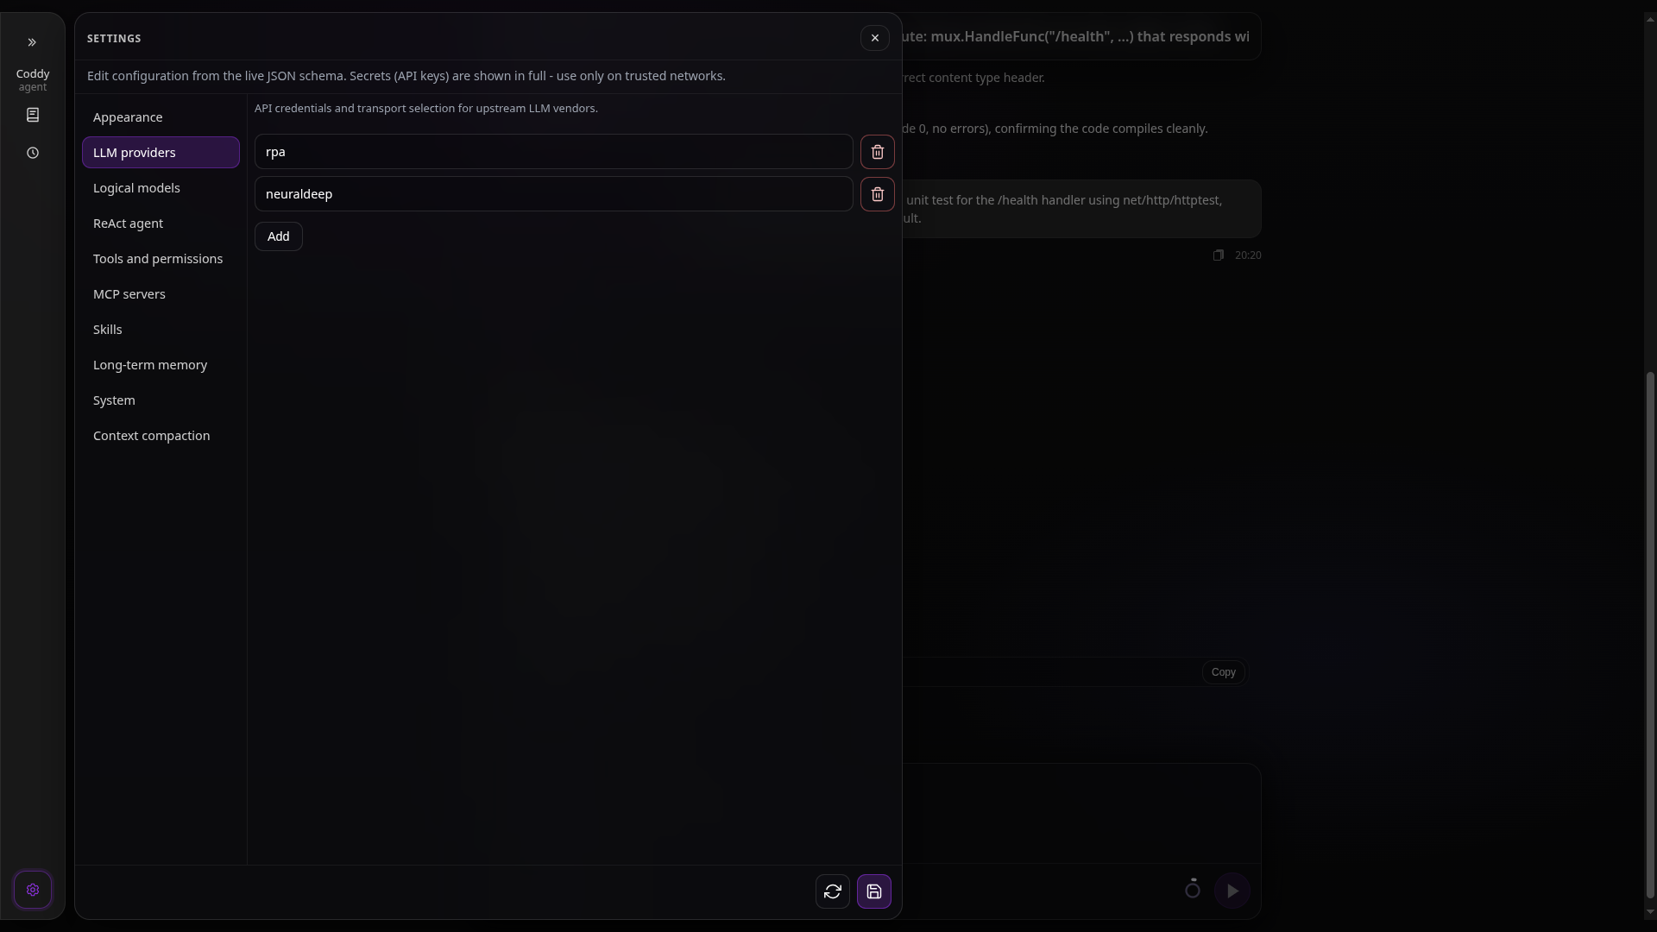This screenshot has width=1657, height=932.
Task: Select the LLM providers section
Action: tap(161, 153)
